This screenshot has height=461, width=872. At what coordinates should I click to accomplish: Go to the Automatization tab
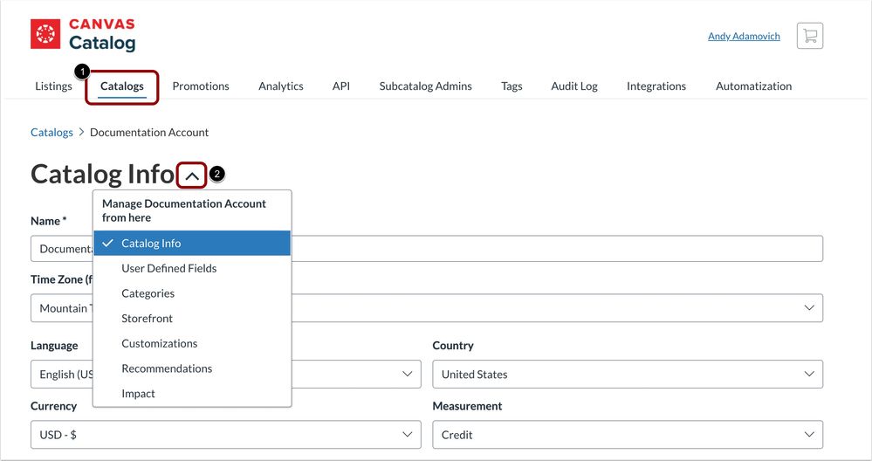tap(753, 86)
